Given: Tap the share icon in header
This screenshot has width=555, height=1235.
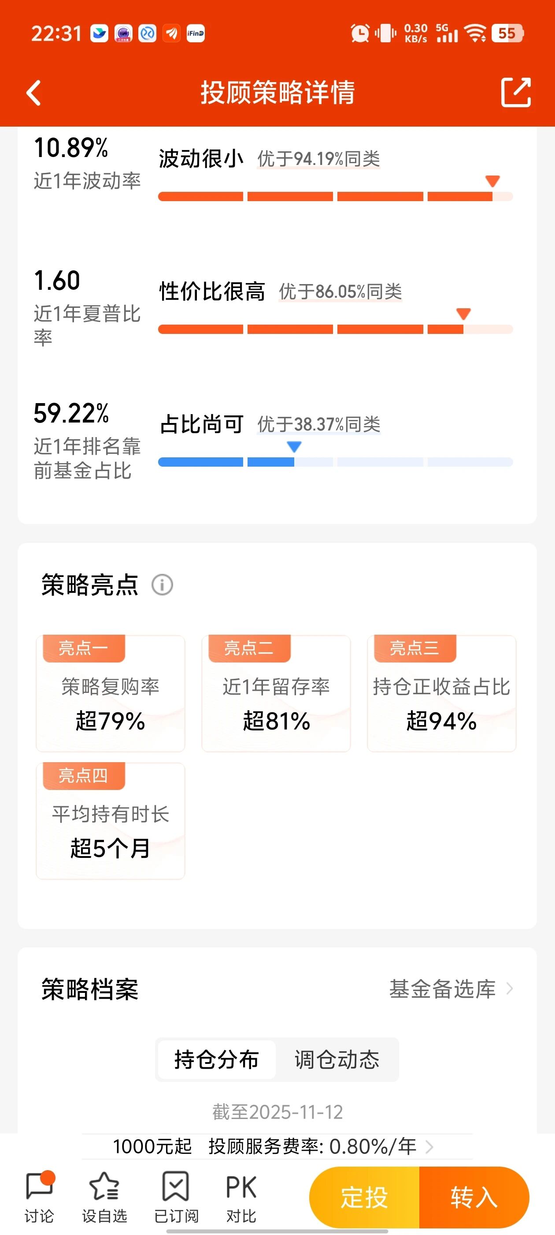Looking at the screenshot, I should [x=516, y=92].
